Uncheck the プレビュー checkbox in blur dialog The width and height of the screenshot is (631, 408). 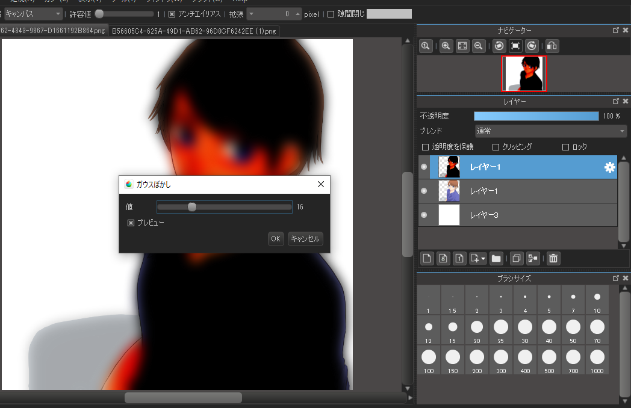[x=131, y=223]
